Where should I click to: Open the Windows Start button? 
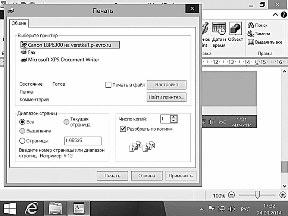pyautogui.click(x=10, y=209)
